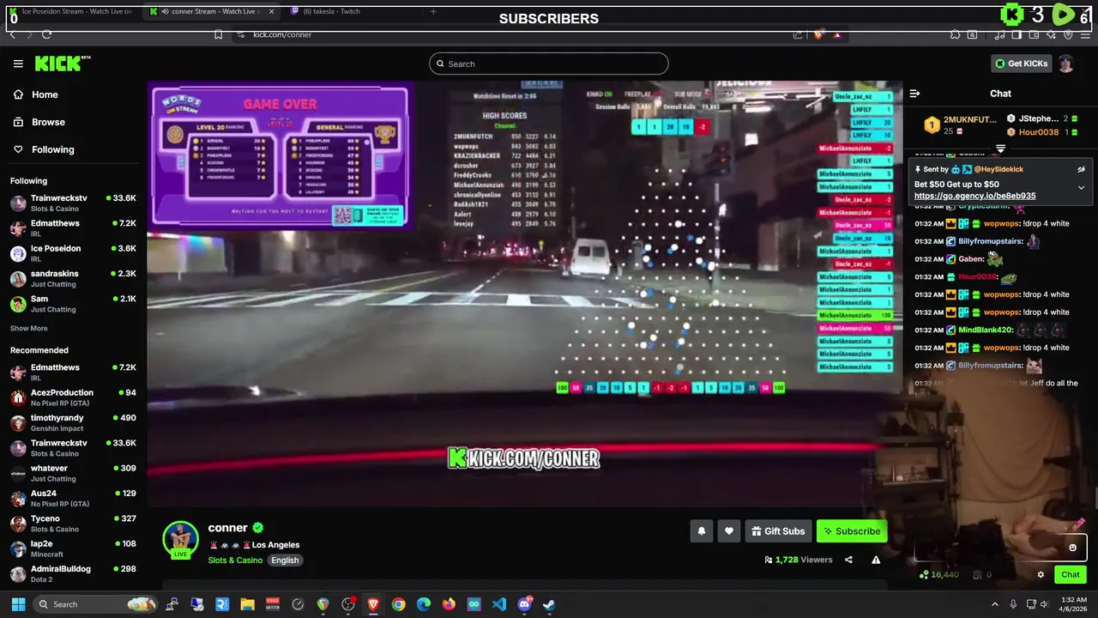Open lap2e recommended channel
The image size is (1098, 618).
tap(73, 548)
